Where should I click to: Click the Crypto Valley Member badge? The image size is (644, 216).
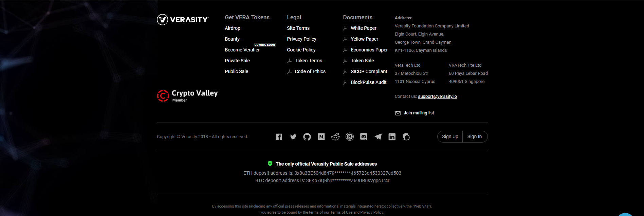pyautogui.click(x=187, y=96)
